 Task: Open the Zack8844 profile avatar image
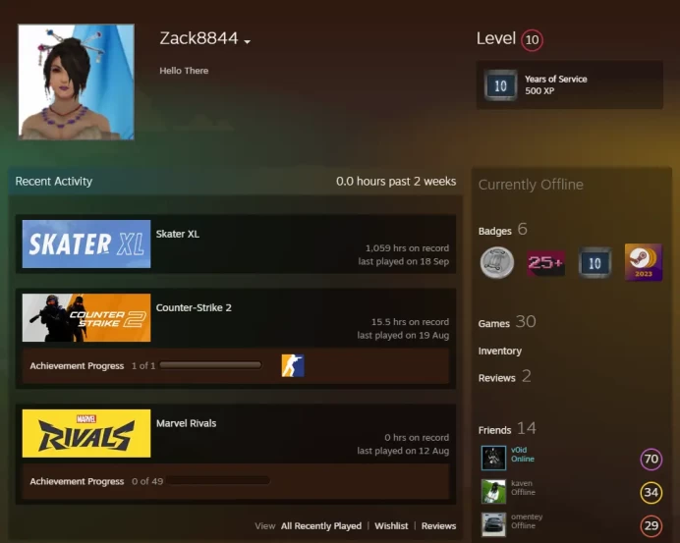tap(76, 81)
